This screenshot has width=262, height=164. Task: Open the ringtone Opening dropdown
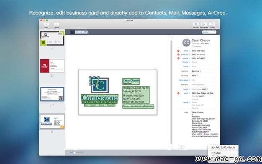coord(196,71)
